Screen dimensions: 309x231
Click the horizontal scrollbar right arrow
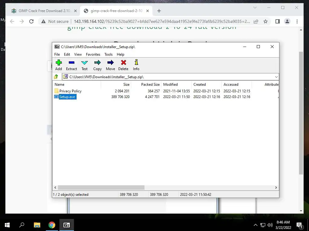[276, 188]
